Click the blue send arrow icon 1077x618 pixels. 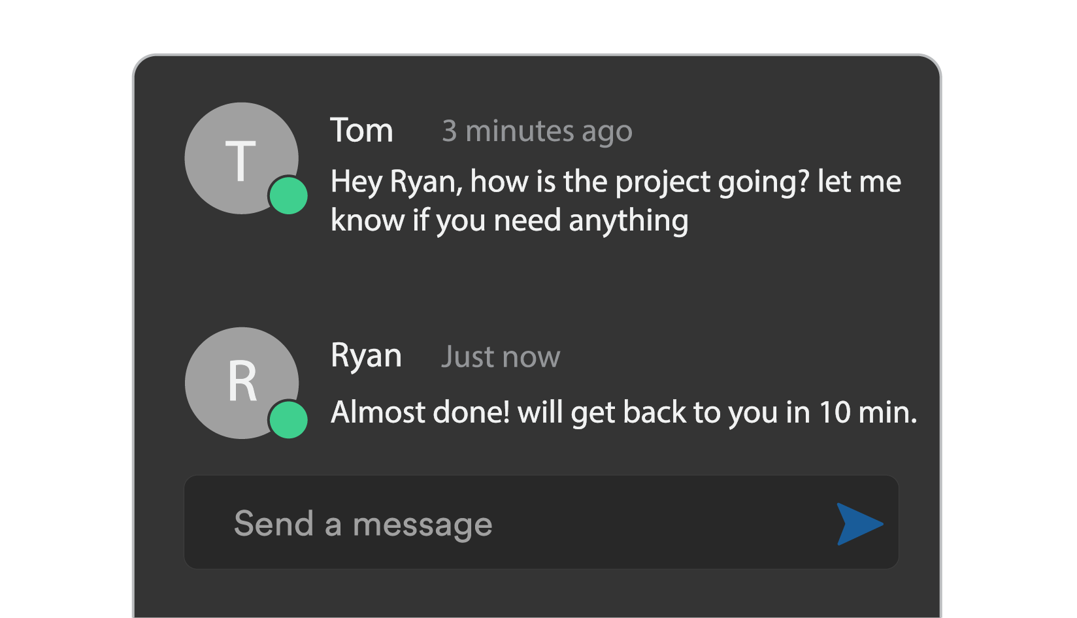[x=859, y=524]
